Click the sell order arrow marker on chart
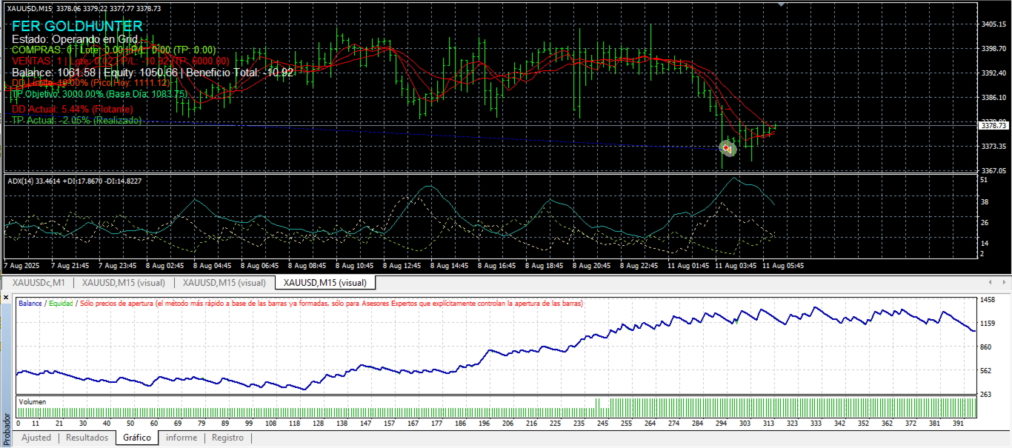Image resolution: width=1012 pixels, height=448 pixels. (728, 149)
